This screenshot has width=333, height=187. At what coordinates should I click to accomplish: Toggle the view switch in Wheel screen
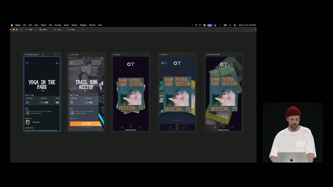tap(164, 63)
